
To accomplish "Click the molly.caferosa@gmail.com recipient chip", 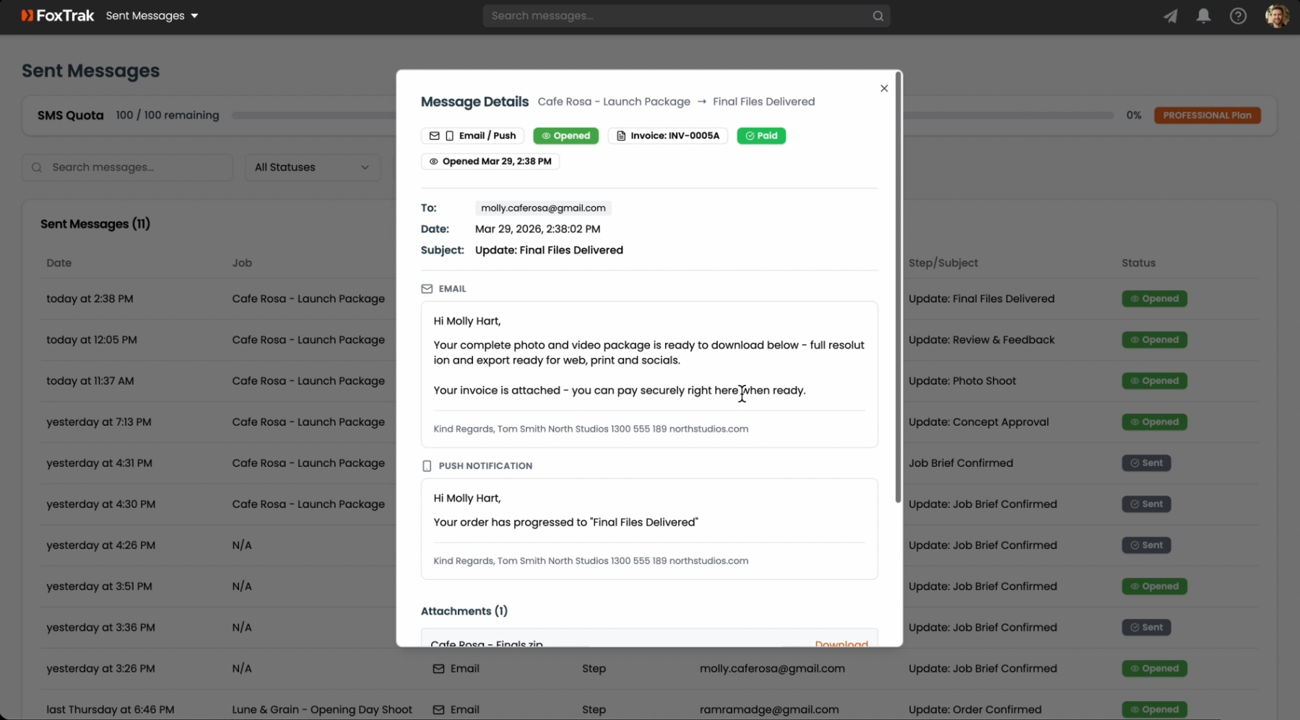I will (x=543, y=208).
